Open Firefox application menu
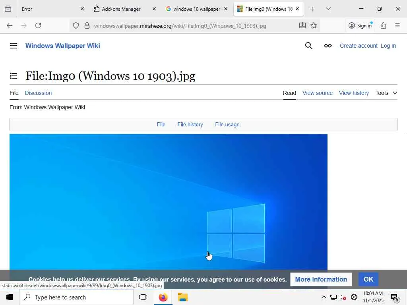The width and height of the screenshot is (407, 305). [x=397, y=25]
